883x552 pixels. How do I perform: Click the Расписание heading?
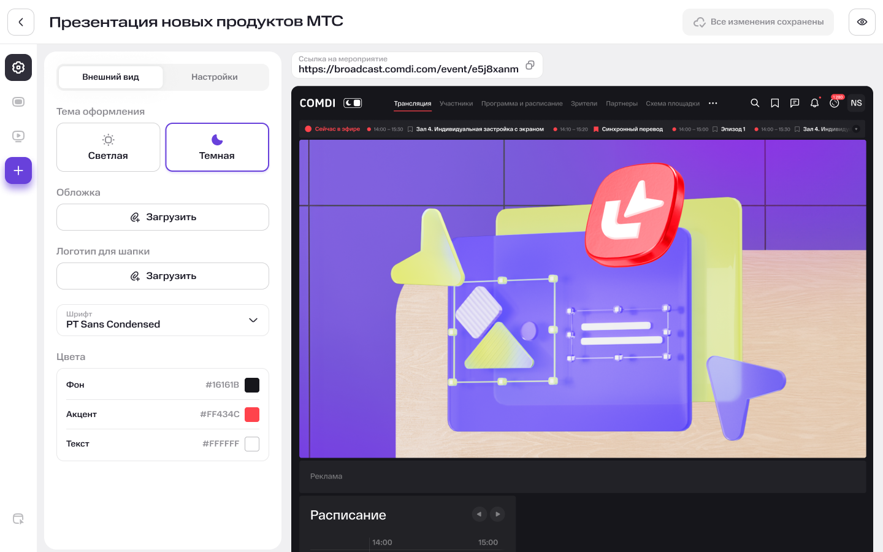[348, 515]
